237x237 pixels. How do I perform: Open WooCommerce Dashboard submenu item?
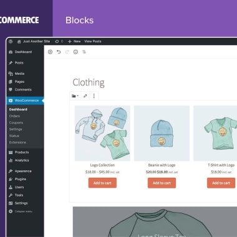(18, 109)
